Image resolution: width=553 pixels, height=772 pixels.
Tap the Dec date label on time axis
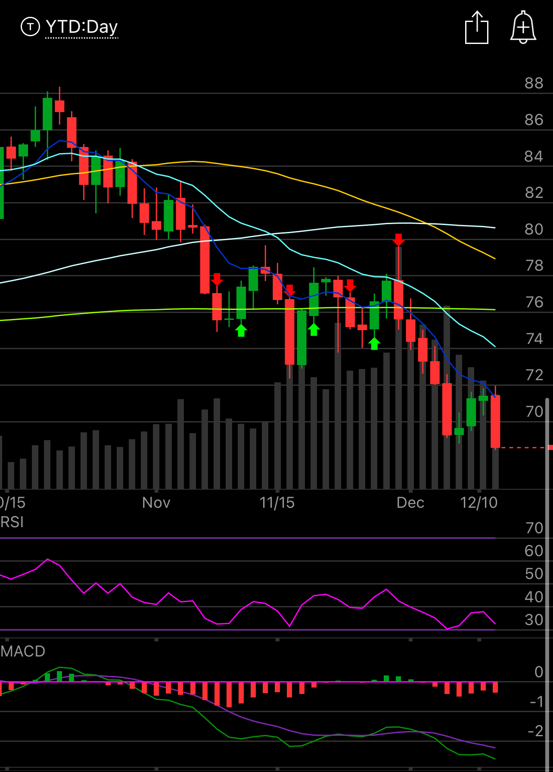(x=410, y=503)
